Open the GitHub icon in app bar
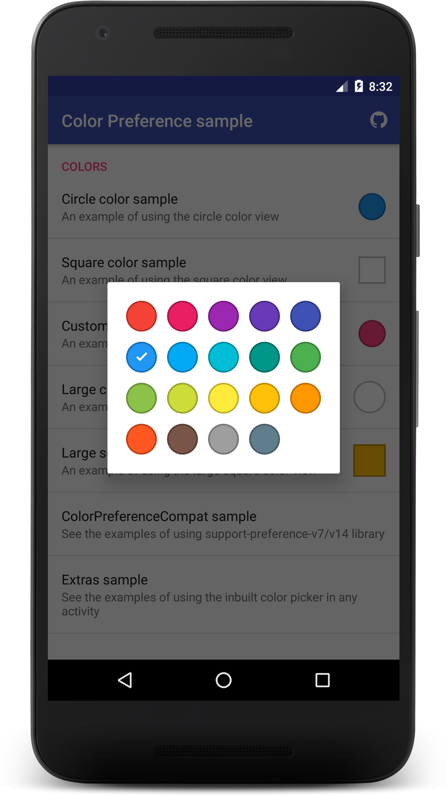Image resolution: width=446 pixels, height=796 pixels. (x=379, y=120)
